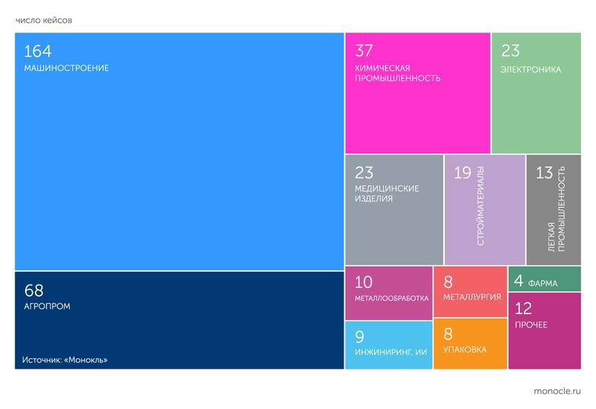Viewport: 596px width, 409px height.
Task: Select the small green Фарма tile
Action: pyautogui.click(x=544, y=279)
